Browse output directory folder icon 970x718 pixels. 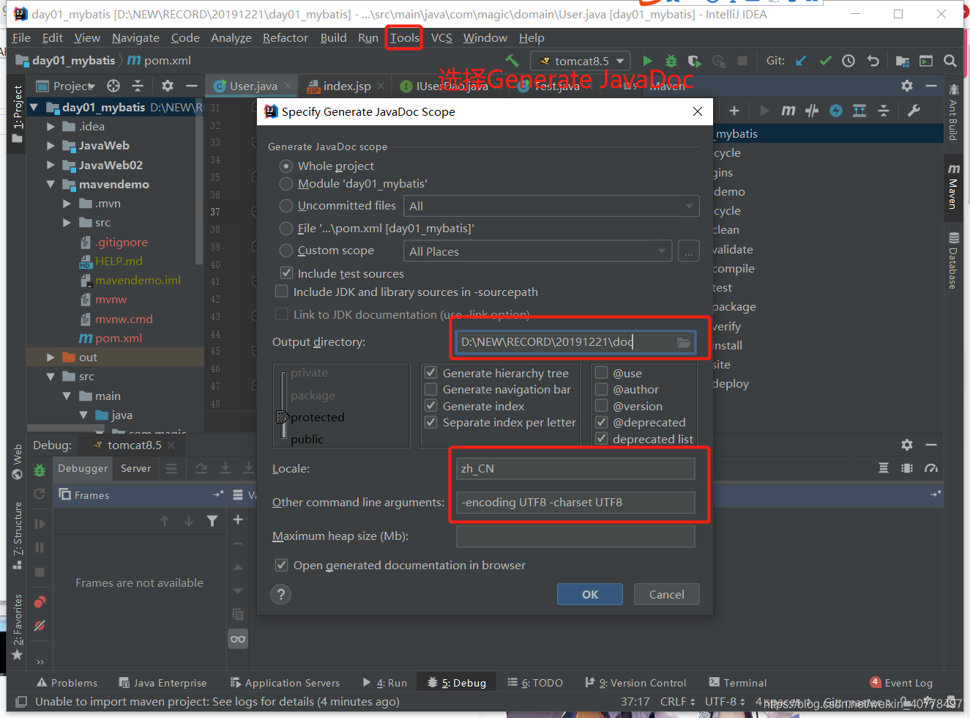coord(684,342)
